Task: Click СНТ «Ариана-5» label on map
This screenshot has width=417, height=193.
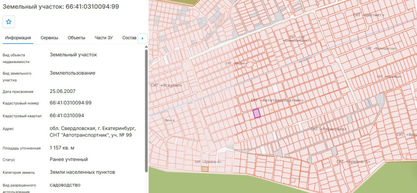Action: (x=354, y=161)
